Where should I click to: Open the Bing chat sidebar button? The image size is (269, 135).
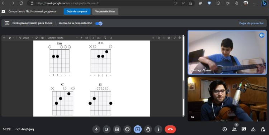point(264,3)
